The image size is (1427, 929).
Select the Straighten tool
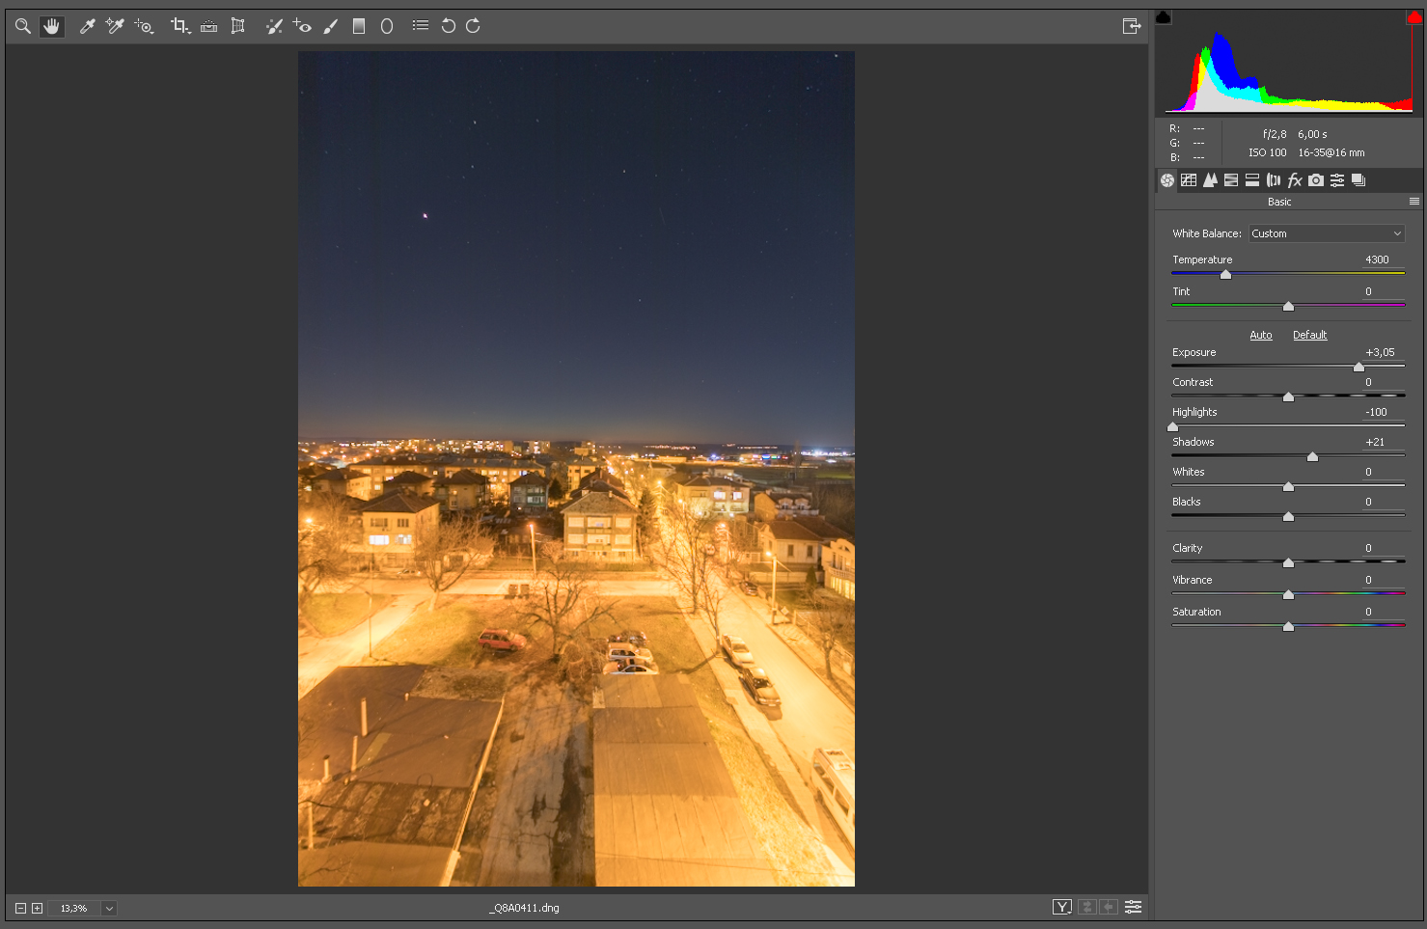pos(209,26)
